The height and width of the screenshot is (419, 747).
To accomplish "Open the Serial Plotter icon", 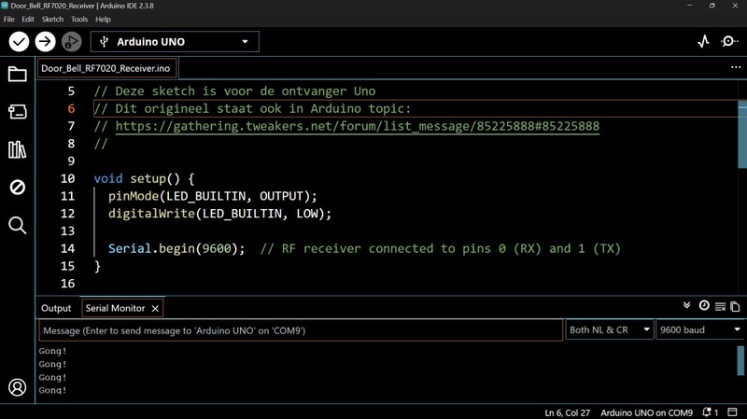I will click(703, 42).
